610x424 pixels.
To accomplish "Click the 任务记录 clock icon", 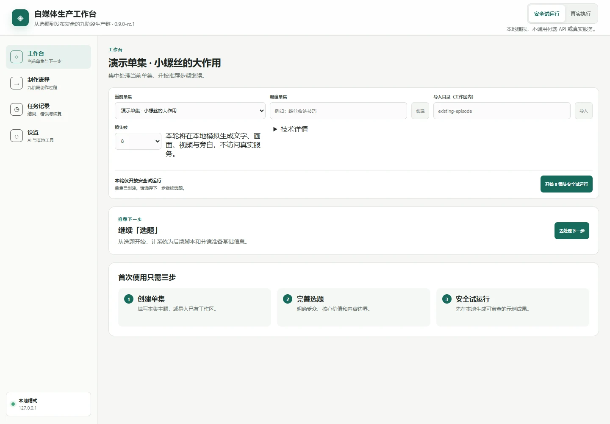I will click(x=17, y=109).
